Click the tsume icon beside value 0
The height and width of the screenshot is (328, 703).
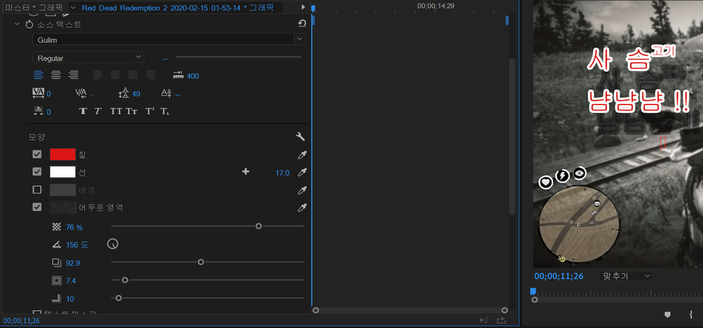coord(38,111)
